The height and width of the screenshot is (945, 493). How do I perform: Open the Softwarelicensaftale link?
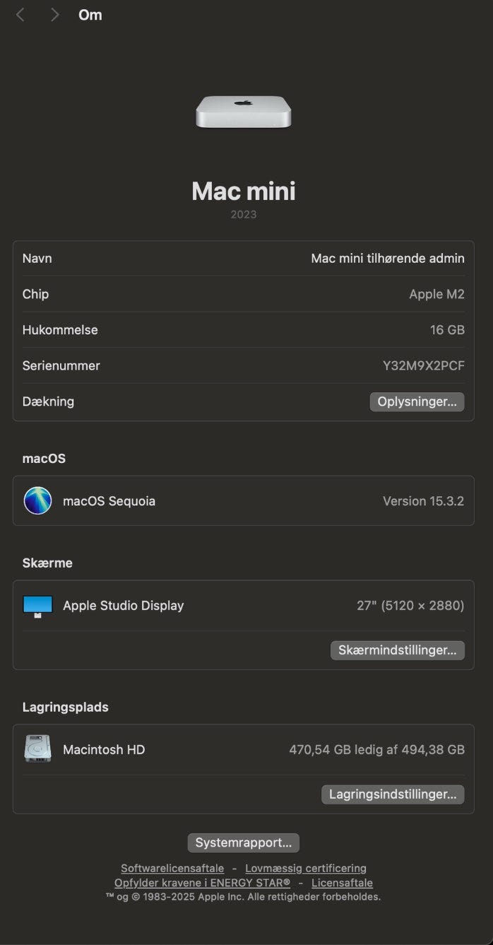(x=172, y=868)
